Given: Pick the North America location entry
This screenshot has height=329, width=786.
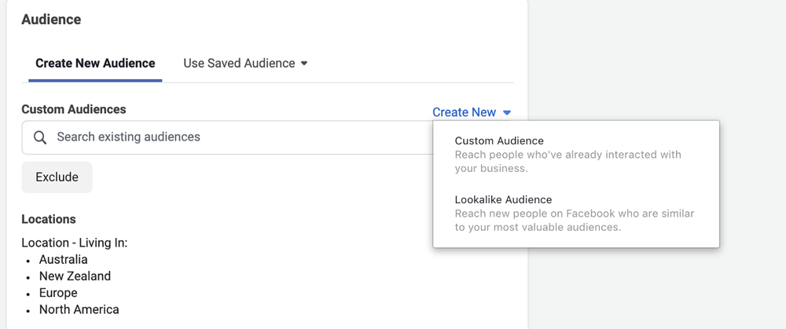Looking at the screenshot, I should [79, 309].
